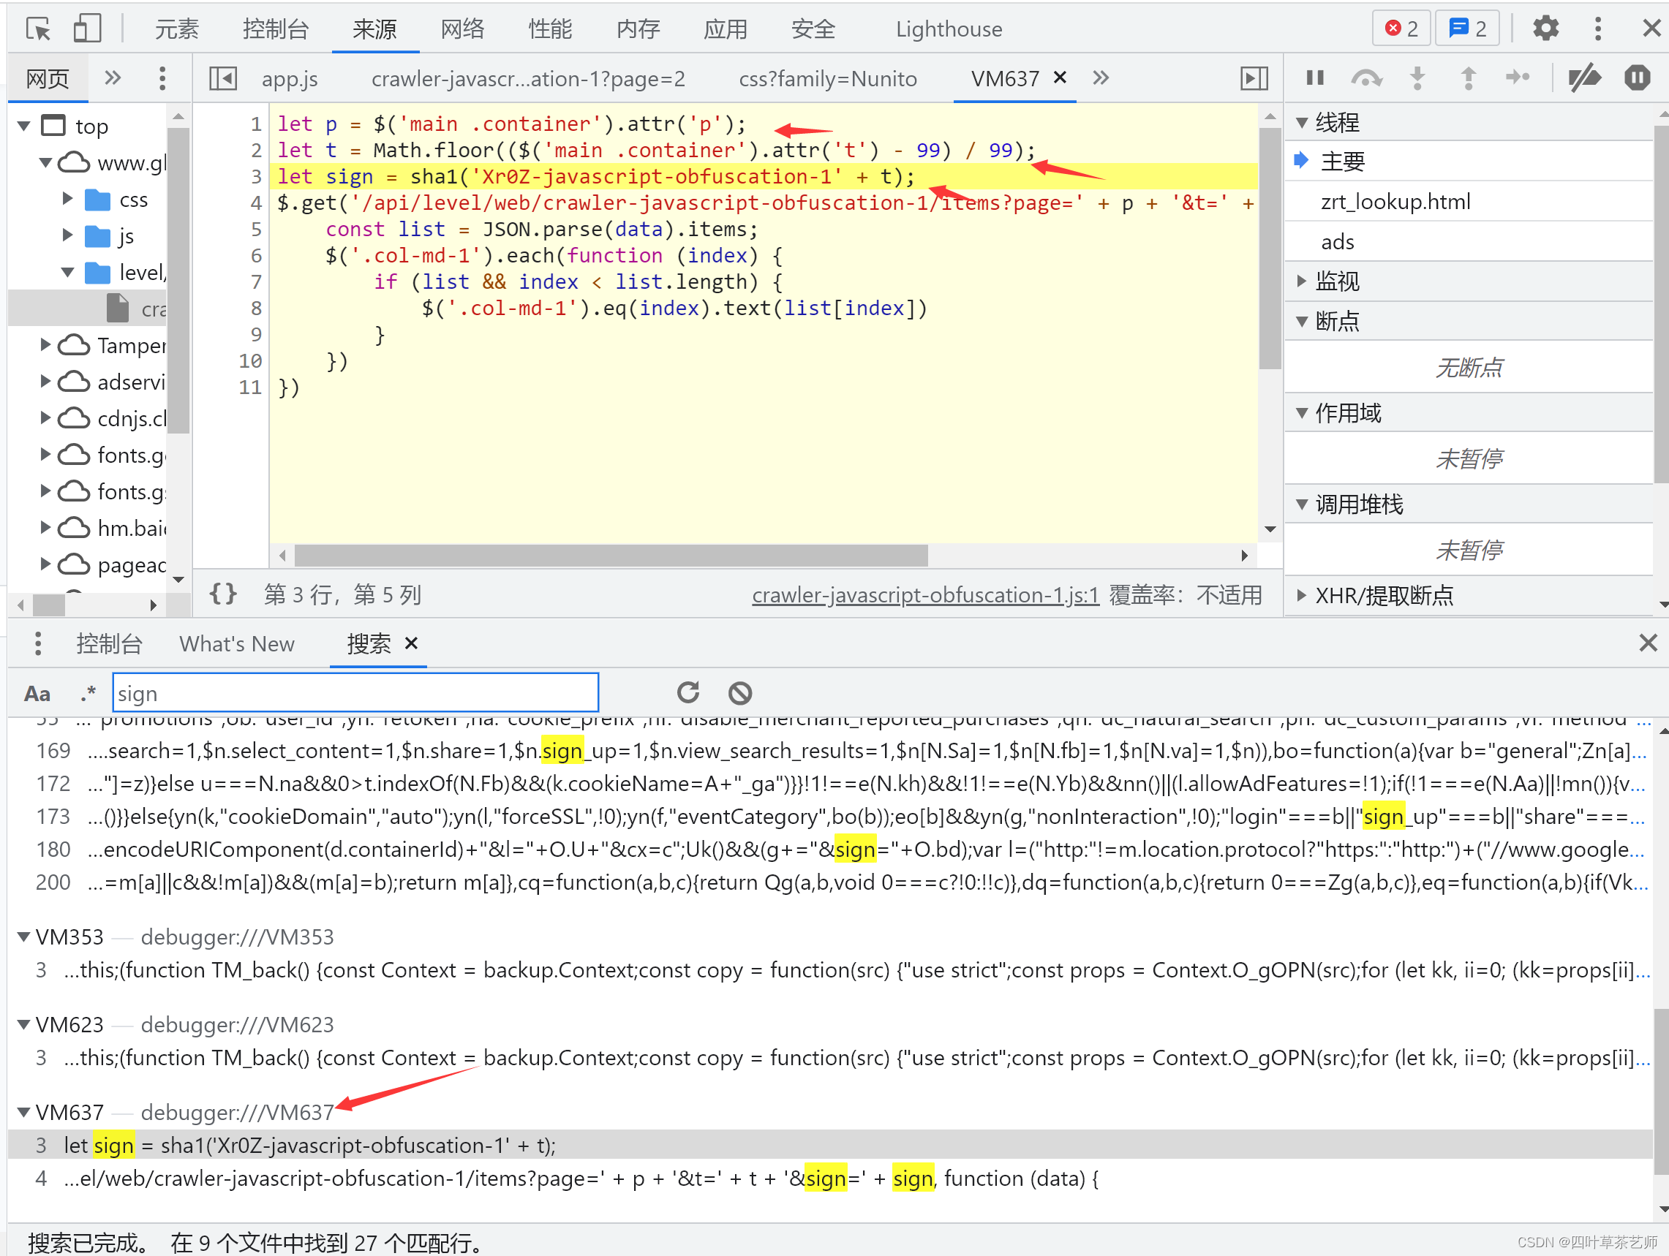This screenshot has height=1256, width=1669.
Task: Open the 性能 panel tab
Action: 550,29
